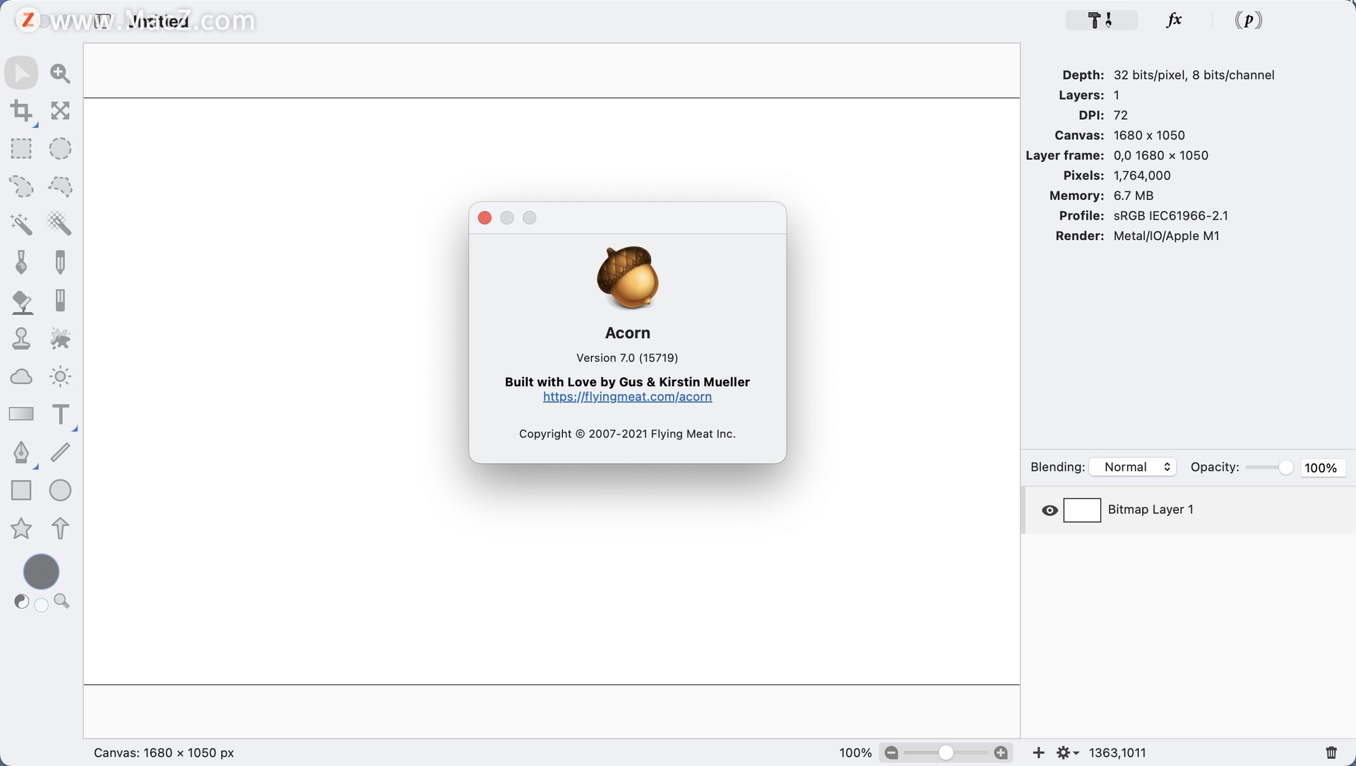The width and height of the screenshot is (1356, 766).
Task: Select the Bezier pen tool
Action: coord(21,452)
